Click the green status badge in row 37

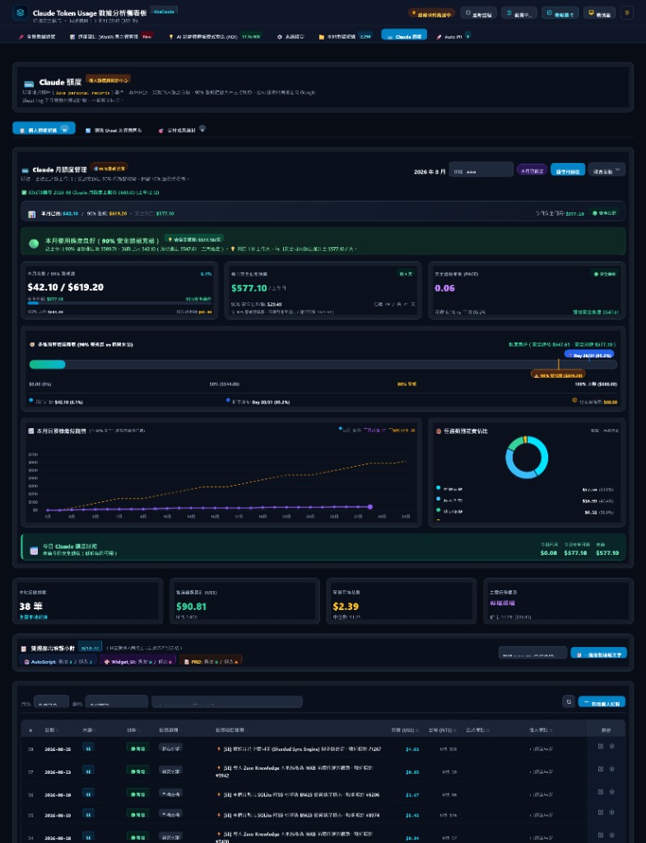(138, 771)
